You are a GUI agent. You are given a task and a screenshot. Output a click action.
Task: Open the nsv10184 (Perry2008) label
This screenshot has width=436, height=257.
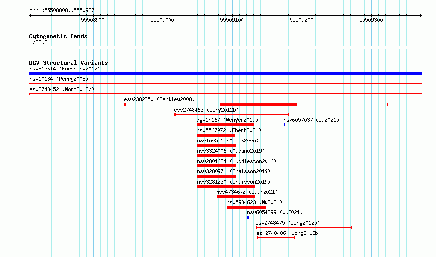click(59, 79)
